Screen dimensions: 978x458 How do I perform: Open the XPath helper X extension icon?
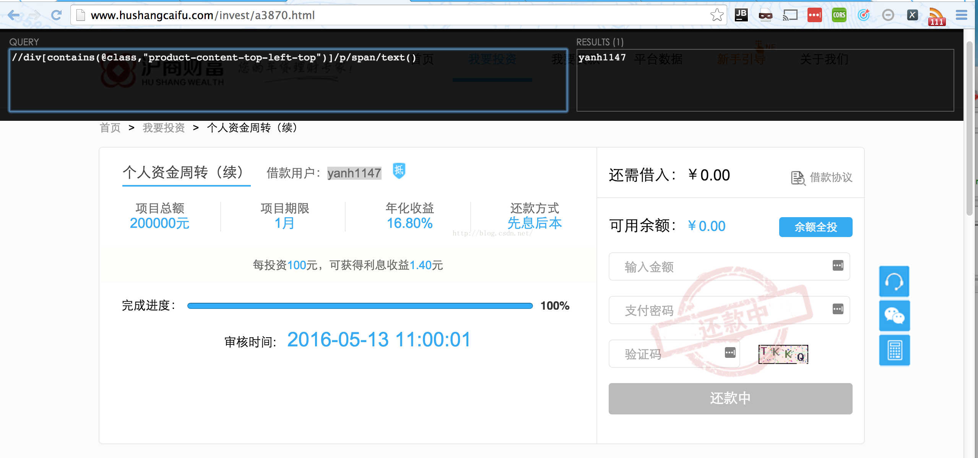(x=912, y=15)
